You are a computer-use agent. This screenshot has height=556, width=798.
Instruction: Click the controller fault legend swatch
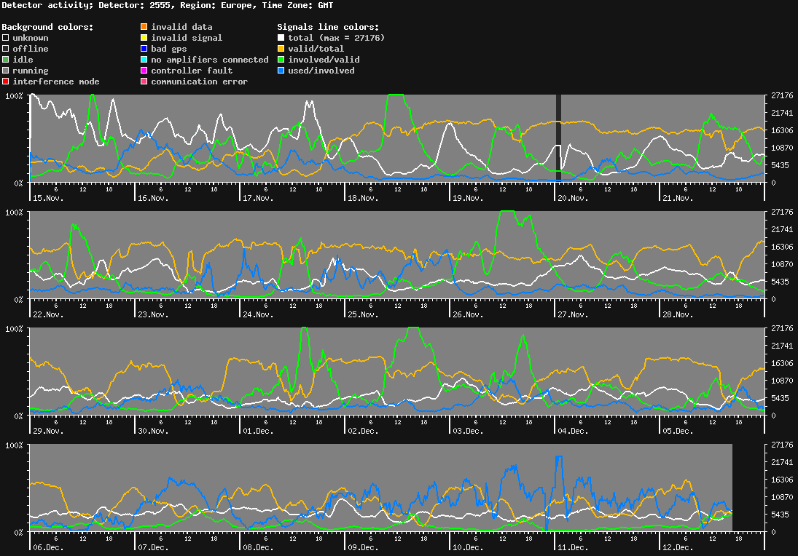point(144,71)
